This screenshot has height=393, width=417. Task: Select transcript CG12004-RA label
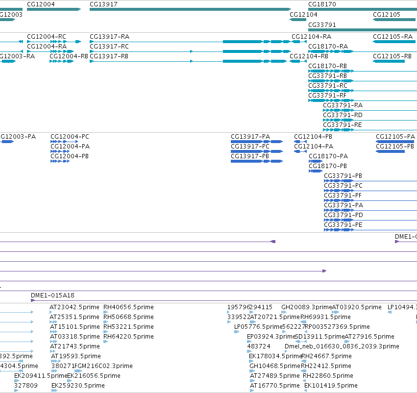pos(47,46)
